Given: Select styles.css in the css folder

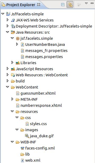Looking at the screenshot, I should [36, 124].
